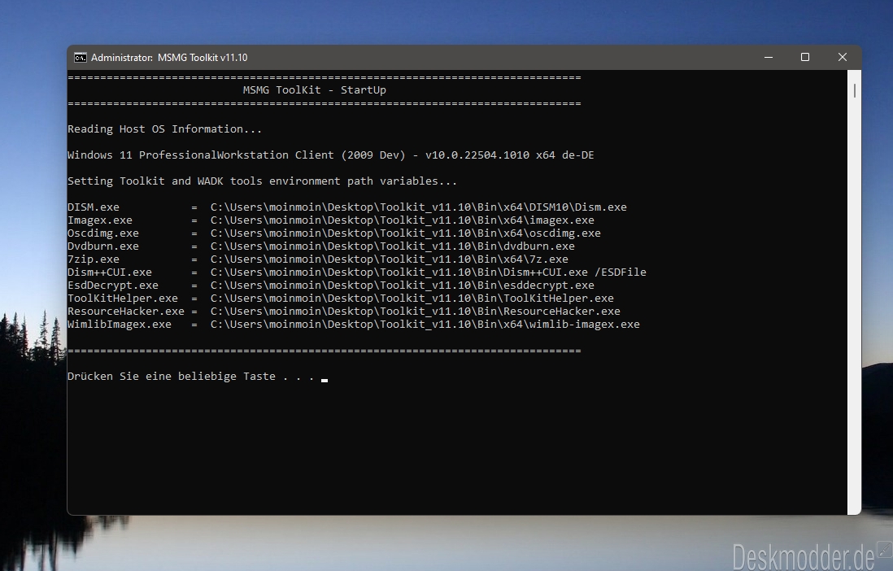Click the x64\oscdimg.exe path

pyautogui.click(x=405, y=233)
